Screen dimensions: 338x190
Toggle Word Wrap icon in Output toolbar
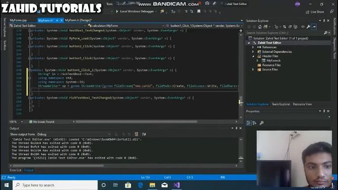pos(144,134)
